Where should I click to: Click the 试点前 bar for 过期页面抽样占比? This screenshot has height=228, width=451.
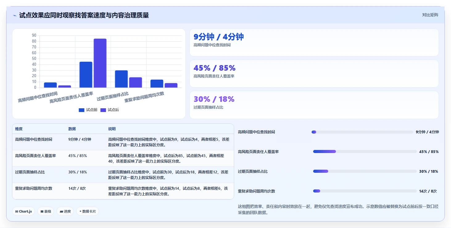click(x=121, y=79)
